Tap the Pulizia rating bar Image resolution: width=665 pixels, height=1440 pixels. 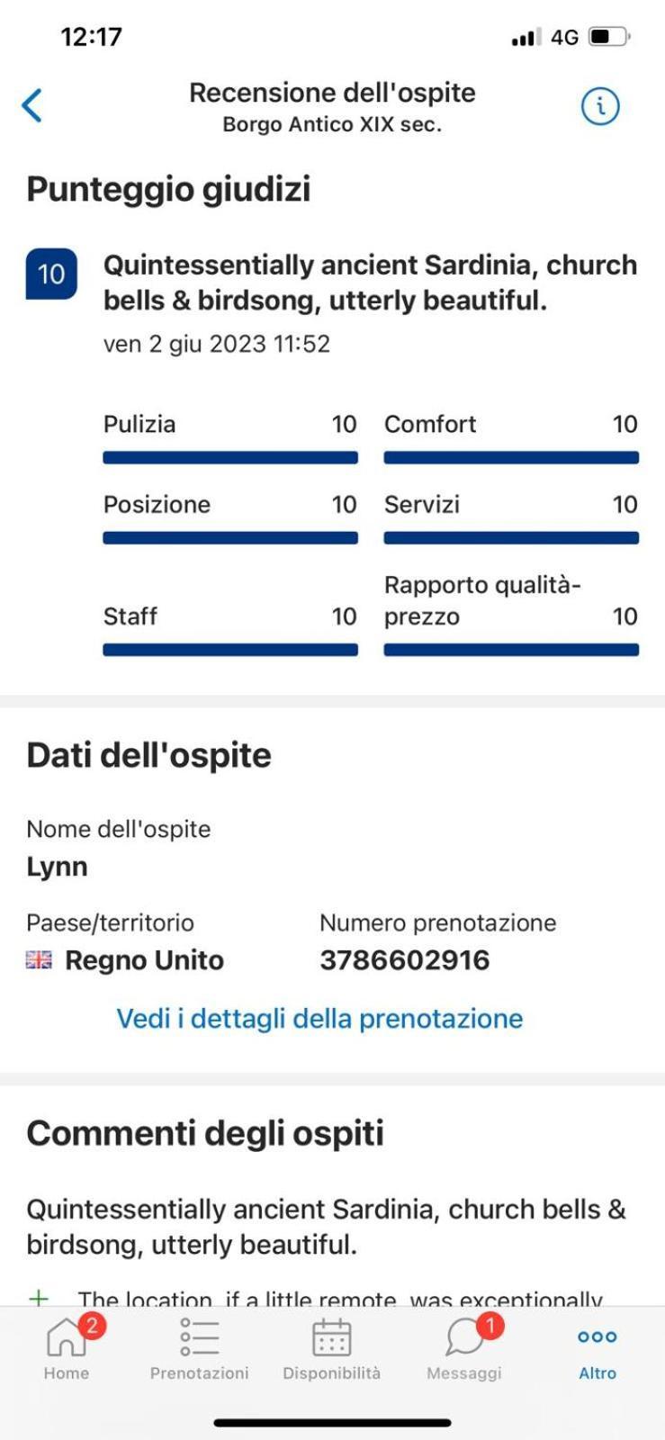point(230,457)
